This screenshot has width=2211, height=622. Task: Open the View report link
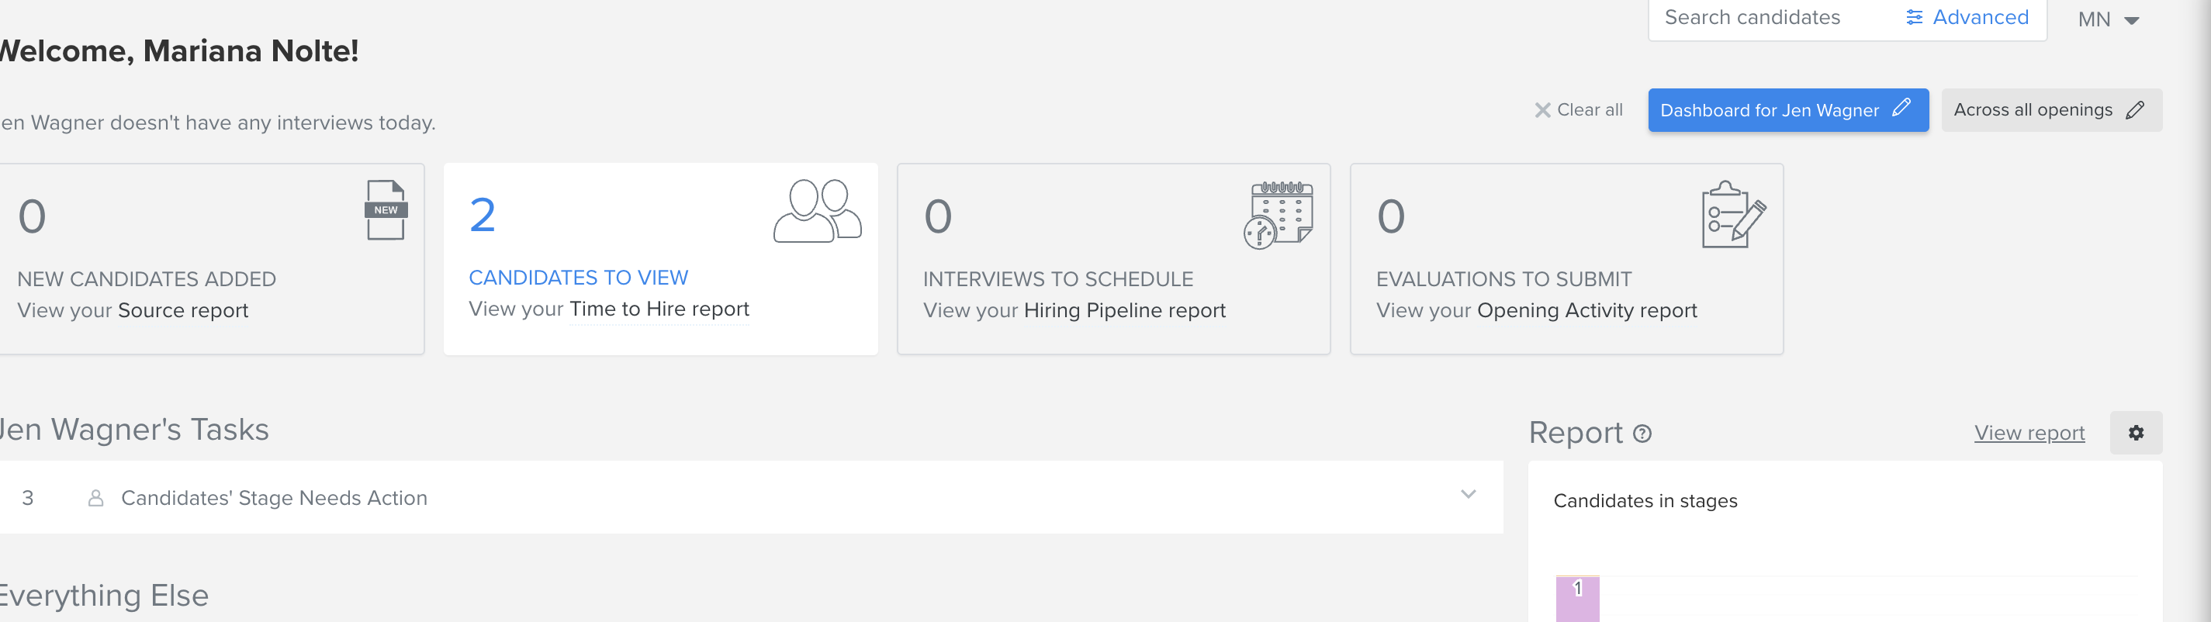2029,434
